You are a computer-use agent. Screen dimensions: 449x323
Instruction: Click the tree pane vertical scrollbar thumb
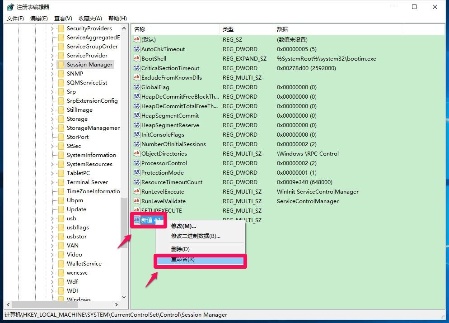[124, 222]
